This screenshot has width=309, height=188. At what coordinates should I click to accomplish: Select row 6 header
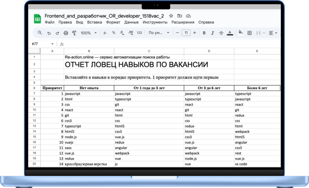pos(34,88)
